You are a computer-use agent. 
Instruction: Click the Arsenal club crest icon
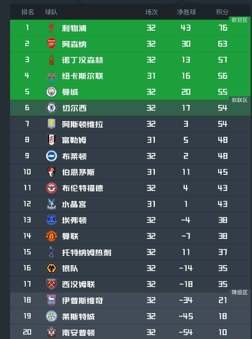point(51,44)
